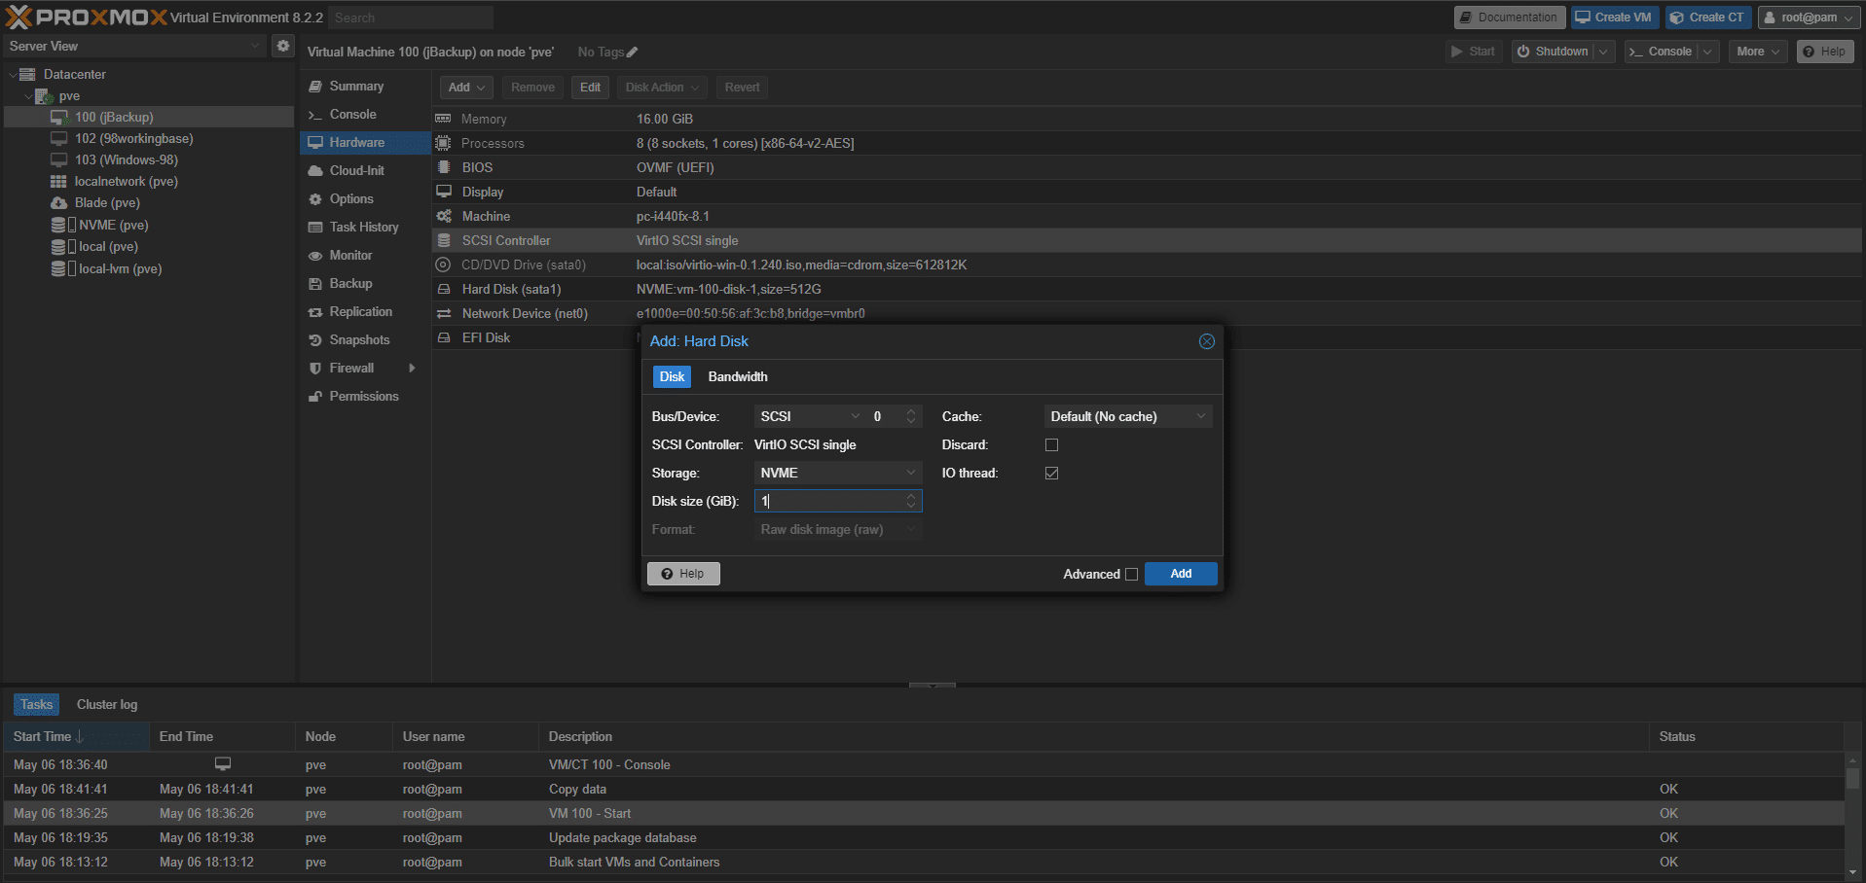Screen dimensions: 1866x883
Task: Select VM 103 (Windows-98)
Action: point(127,159)
